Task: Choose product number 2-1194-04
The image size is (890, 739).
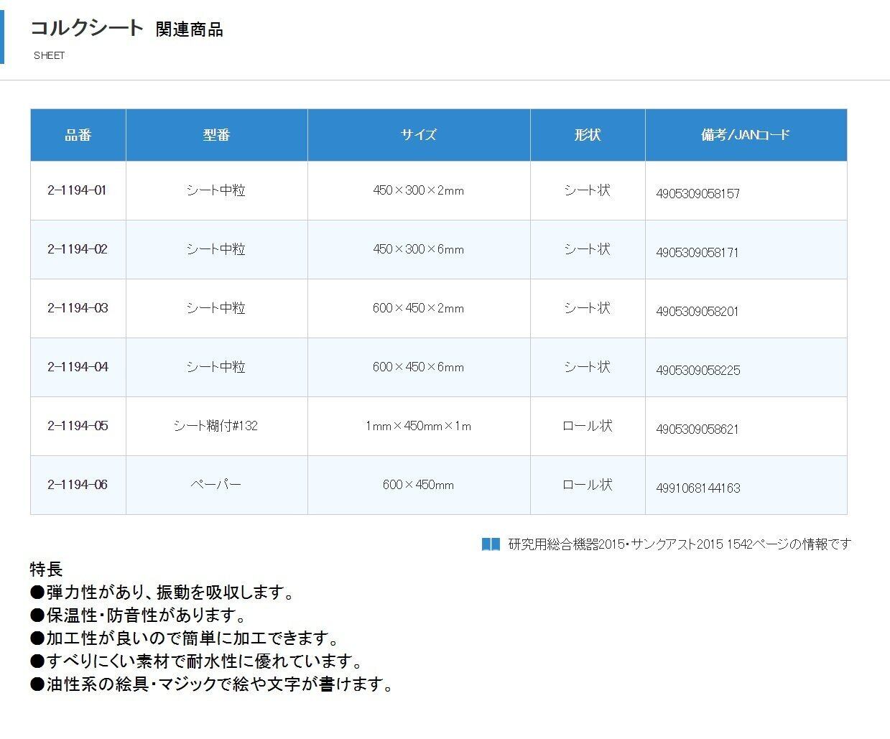Action: 78,367
